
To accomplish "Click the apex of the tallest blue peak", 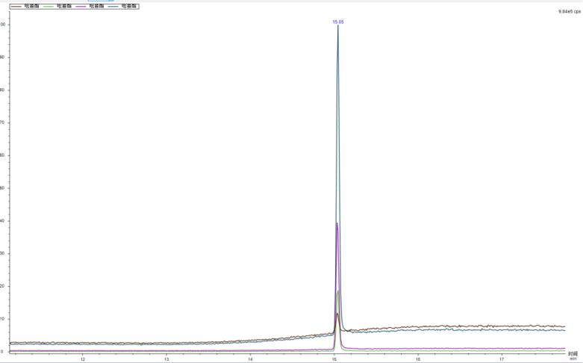I will [338, 28].
